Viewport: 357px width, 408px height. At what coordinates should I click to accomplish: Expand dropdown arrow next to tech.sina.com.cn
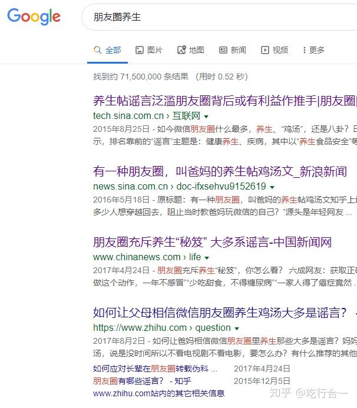pyautogui.click(x=206, y=117)
